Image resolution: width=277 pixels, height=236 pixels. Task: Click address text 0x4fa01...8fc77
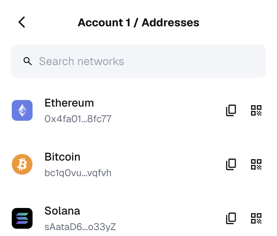tap(78, 119)
